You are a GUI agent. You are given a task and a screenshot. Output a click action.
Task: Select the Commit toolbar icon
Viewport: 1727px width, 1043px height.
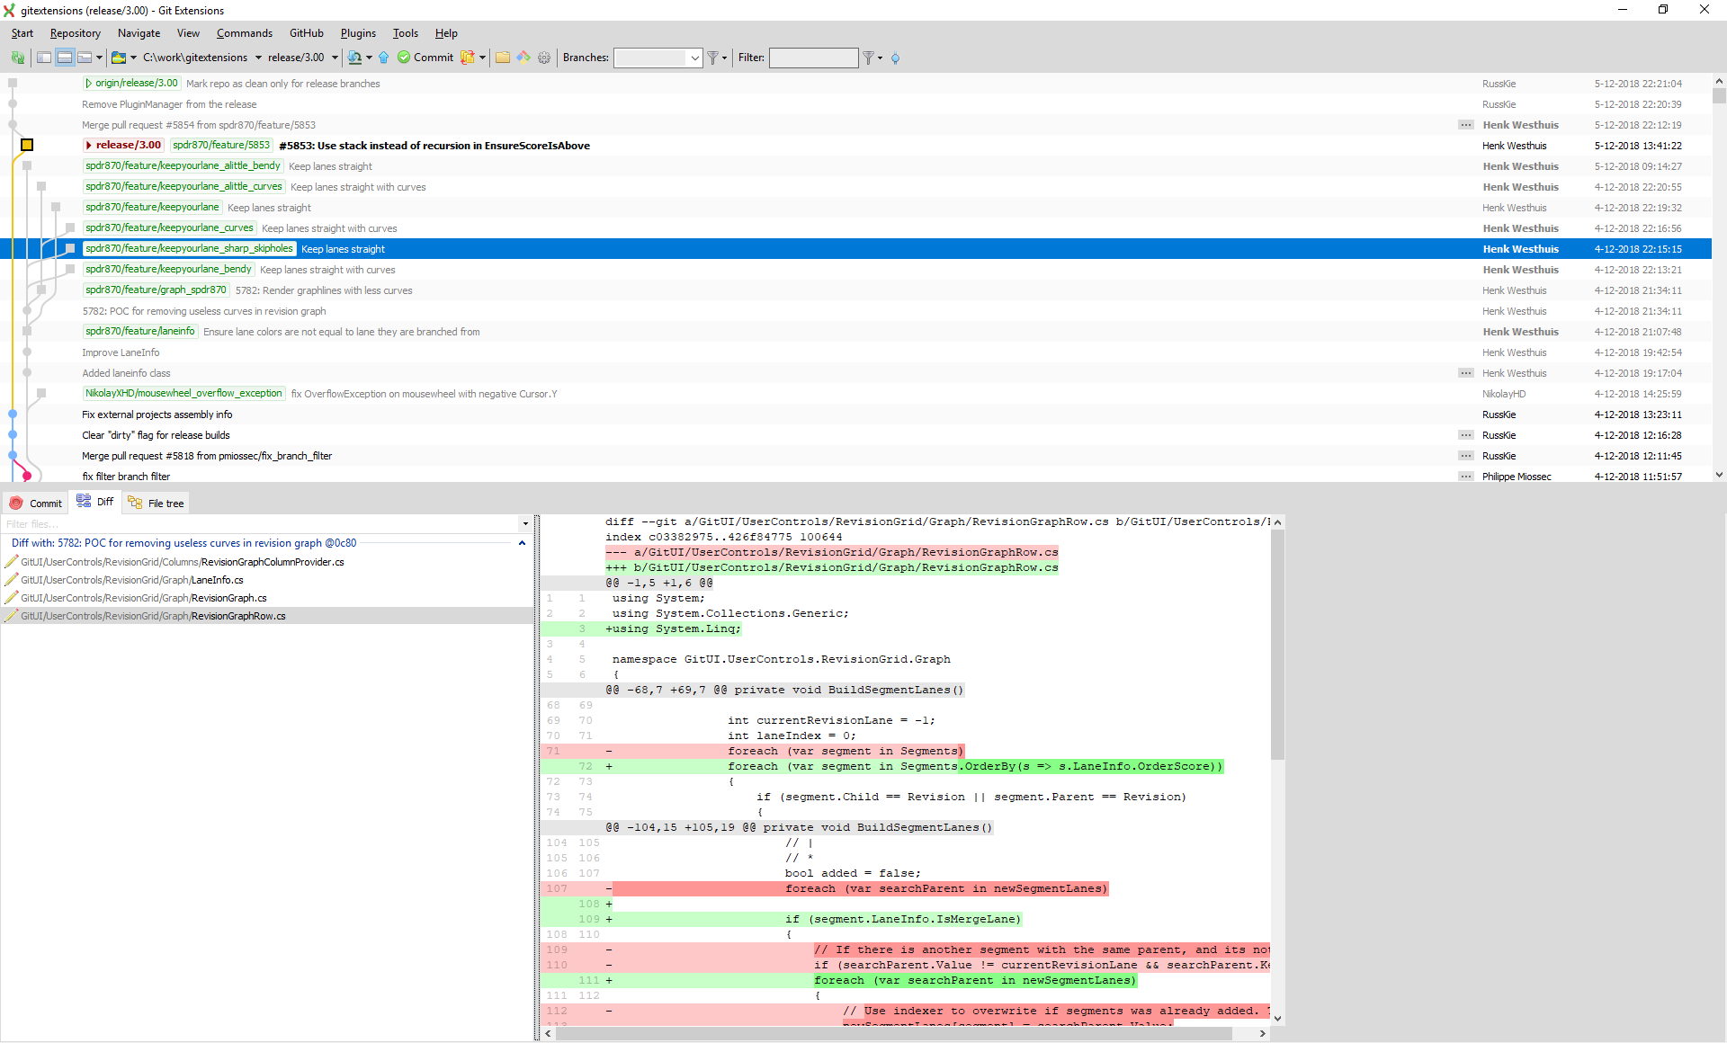425,58
